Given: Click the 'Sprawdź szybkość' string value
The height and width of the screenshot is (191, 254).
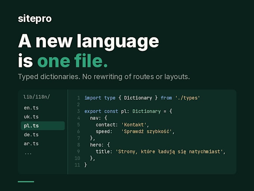Looking at the screenshot, I should coord(146,131).
